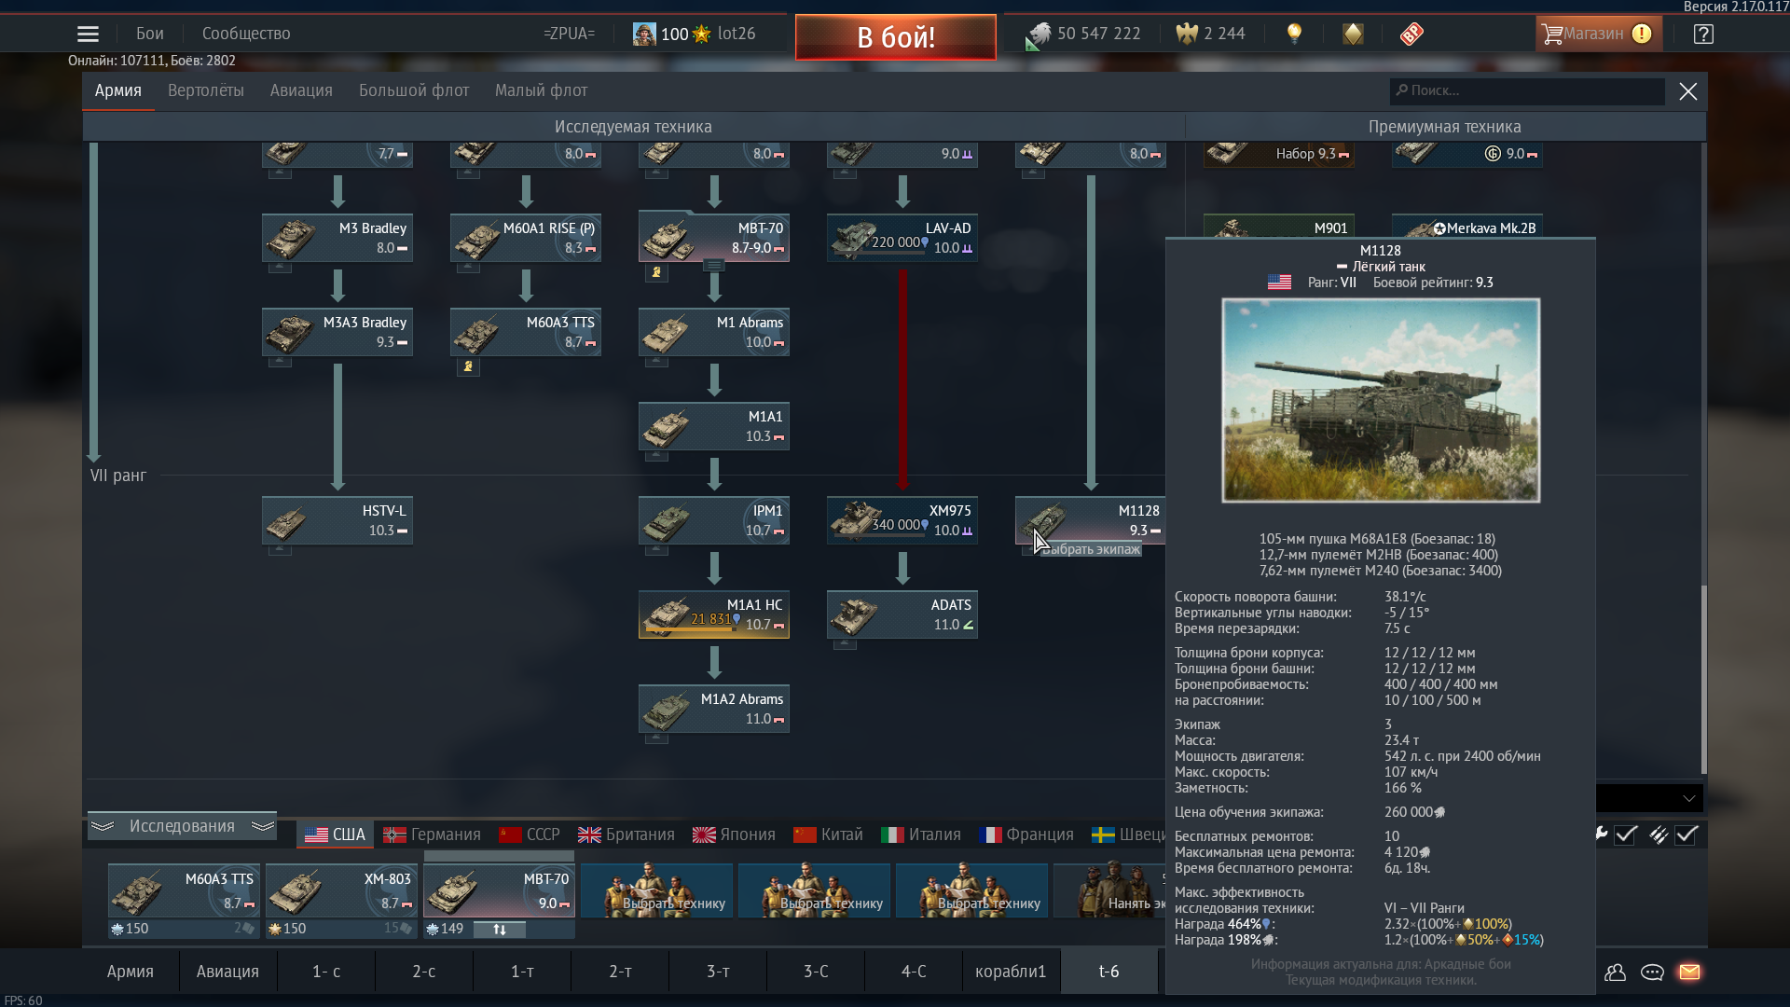The height and width of the screenshot is (1007, 1790).
Task: Focus the Поиск search field
Action: pyautogui.click(x=1527, y=90)
